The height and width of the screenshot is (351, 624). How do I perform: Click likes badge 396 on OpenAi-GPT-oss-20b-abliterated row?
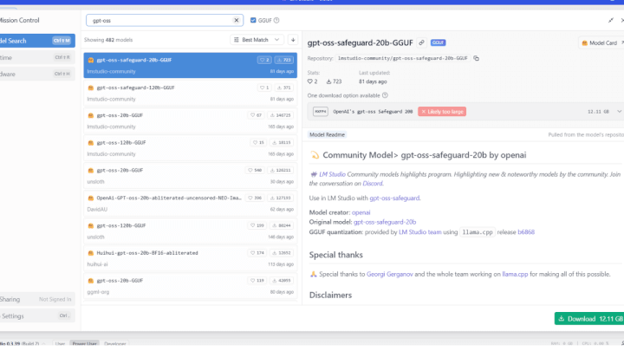click(x=255, y=198)
